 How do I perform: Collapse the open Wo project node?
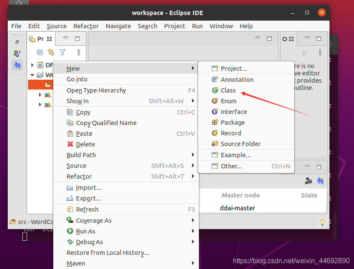(32, 74)
